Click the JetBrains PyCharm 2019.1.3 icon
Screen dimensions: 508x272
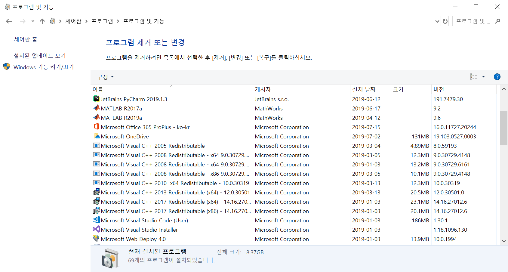96,99
